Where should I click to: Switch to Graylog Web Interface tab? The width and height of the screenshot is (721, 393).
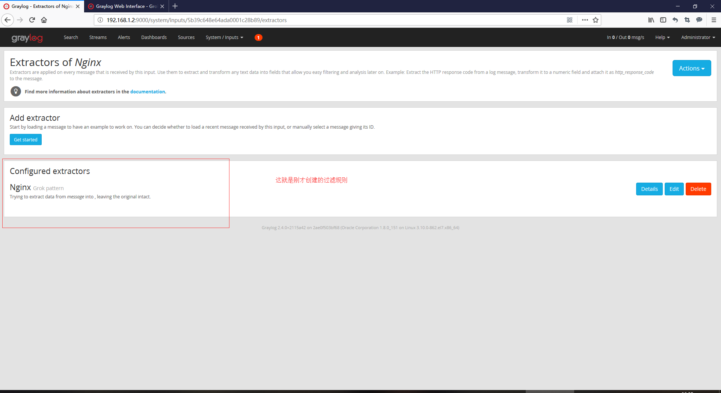(x=126, y=6)
